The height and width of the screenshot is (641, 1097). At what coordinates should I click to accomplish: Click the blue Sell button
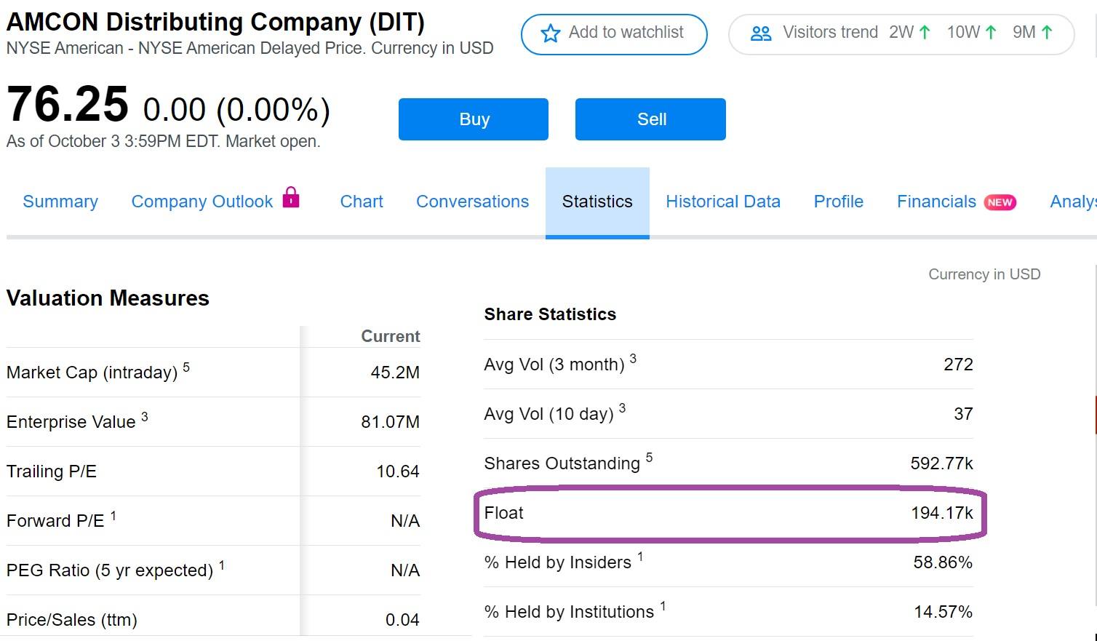coord(650,119)
